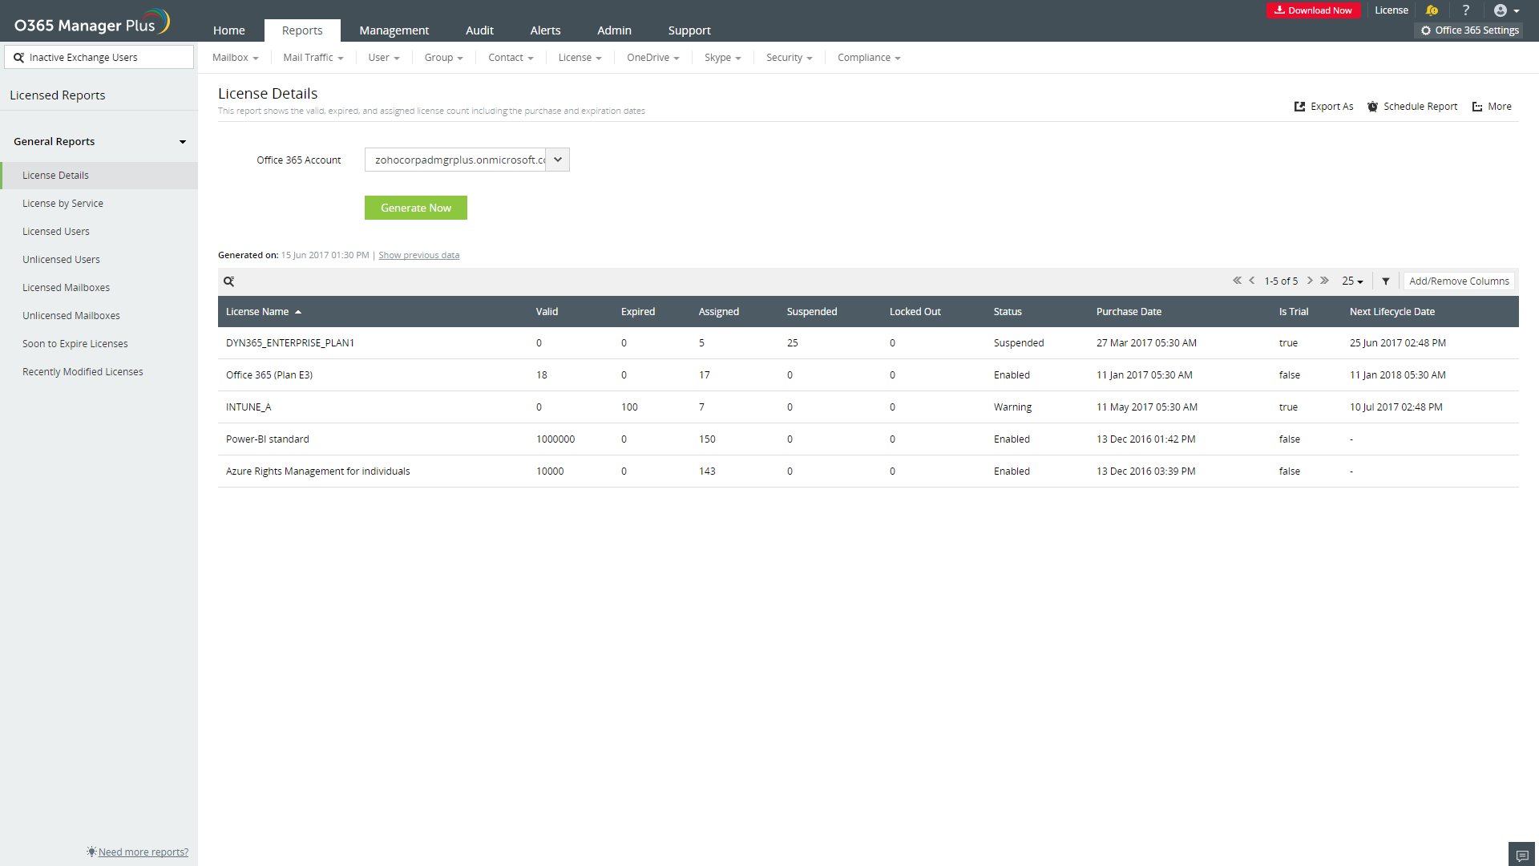
Task: Switch to the Management tab
Action: (394, 30)
